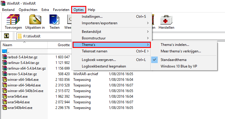Click the wrar54b4d.exe file icon
Screen dimensions: 225x119
[4, 102]
